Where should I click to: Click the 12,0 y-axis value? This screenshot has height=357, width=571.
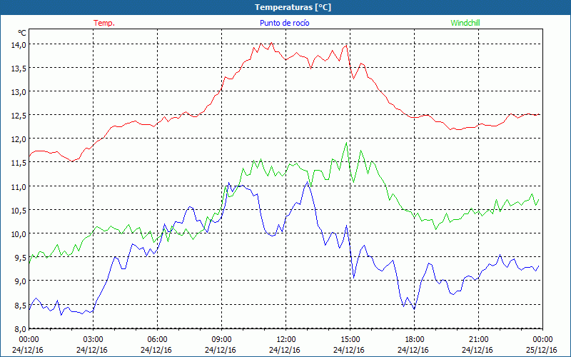click(19, 139)
